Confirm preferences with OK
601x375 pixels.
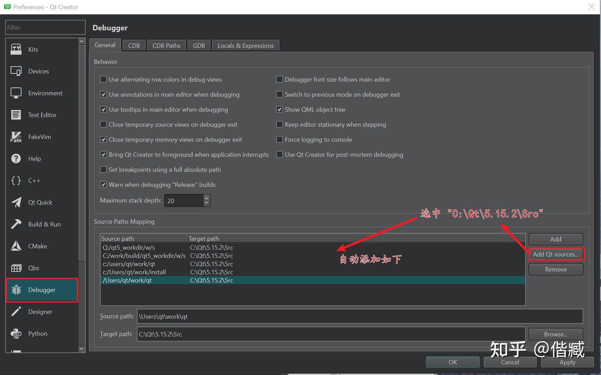coord(453,362)
